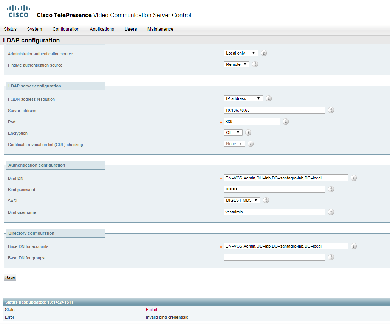Open the Users menu

click(131, 29)
